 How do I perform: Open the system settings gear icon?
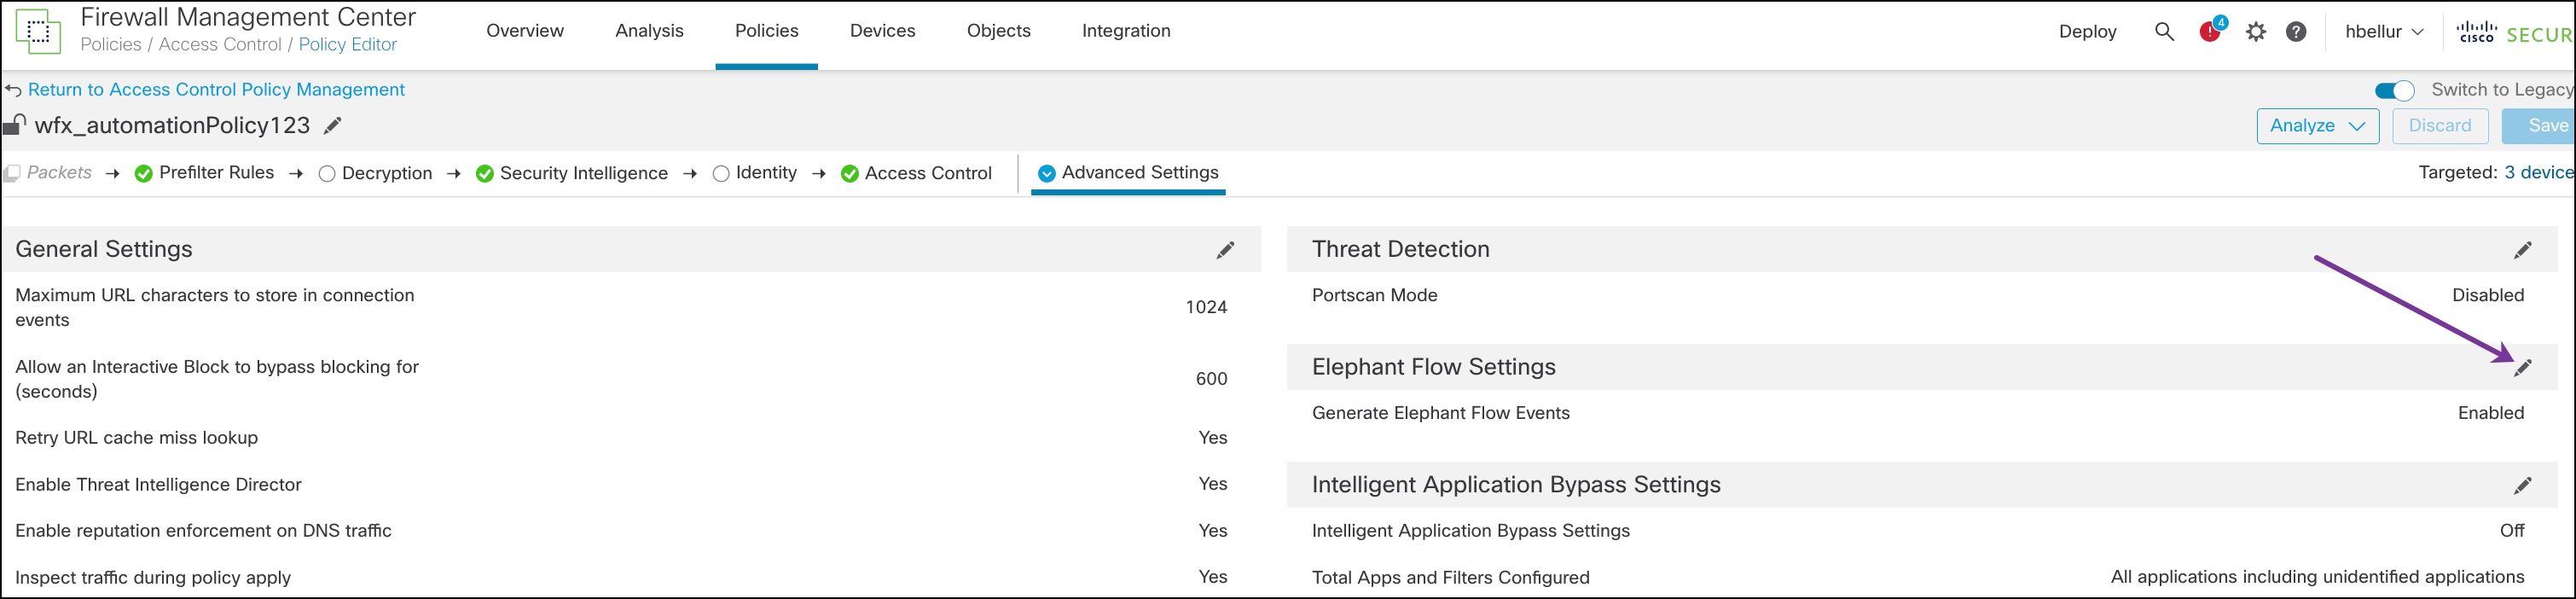(x=2256, y=32)
